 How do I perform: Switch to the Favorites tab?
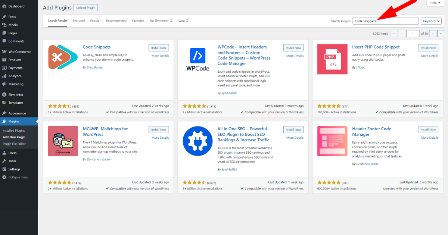pyautogui.click(x=138, y=21)
